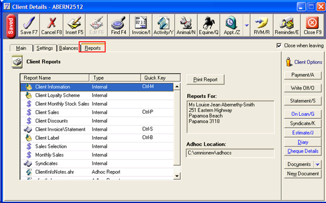Toggle the Close when leaving checkbox
The image size is (326, 203).
click(x=279, y=45)
